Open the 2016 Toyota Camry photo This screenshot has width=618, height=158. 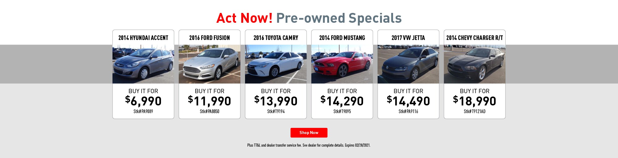(x=276, y=64)
